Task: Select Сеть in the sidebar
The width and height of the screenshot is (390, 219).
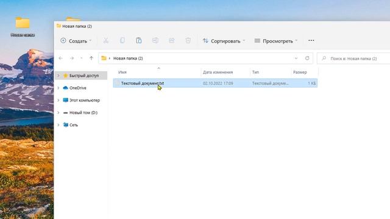Action: (74, 125)
